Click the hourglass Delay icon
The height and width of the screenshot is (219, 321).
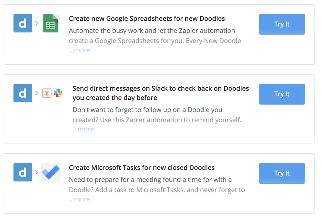pyautogui.click(x=47, y=93)
